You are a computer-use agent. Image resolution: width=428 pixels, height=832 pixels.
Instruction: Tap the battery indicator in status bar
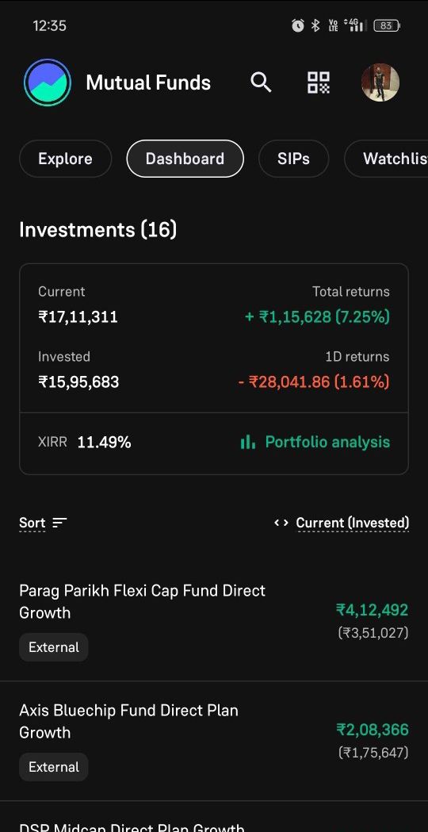pyautogui.click(x=387, y=25)
